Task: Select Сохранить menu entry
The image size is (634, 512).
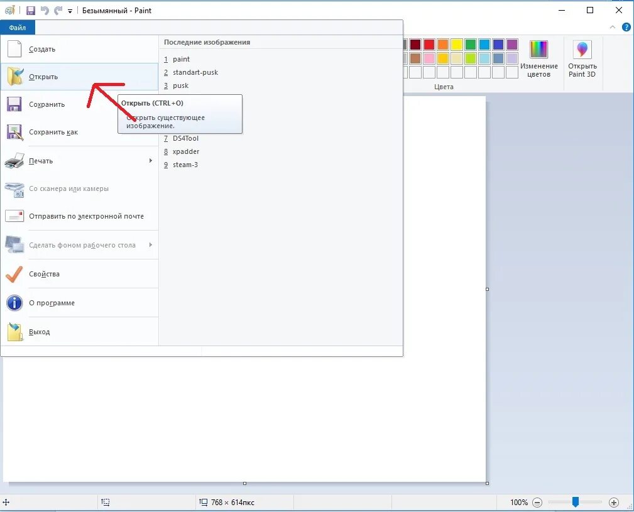Action: tap(79, 104)
